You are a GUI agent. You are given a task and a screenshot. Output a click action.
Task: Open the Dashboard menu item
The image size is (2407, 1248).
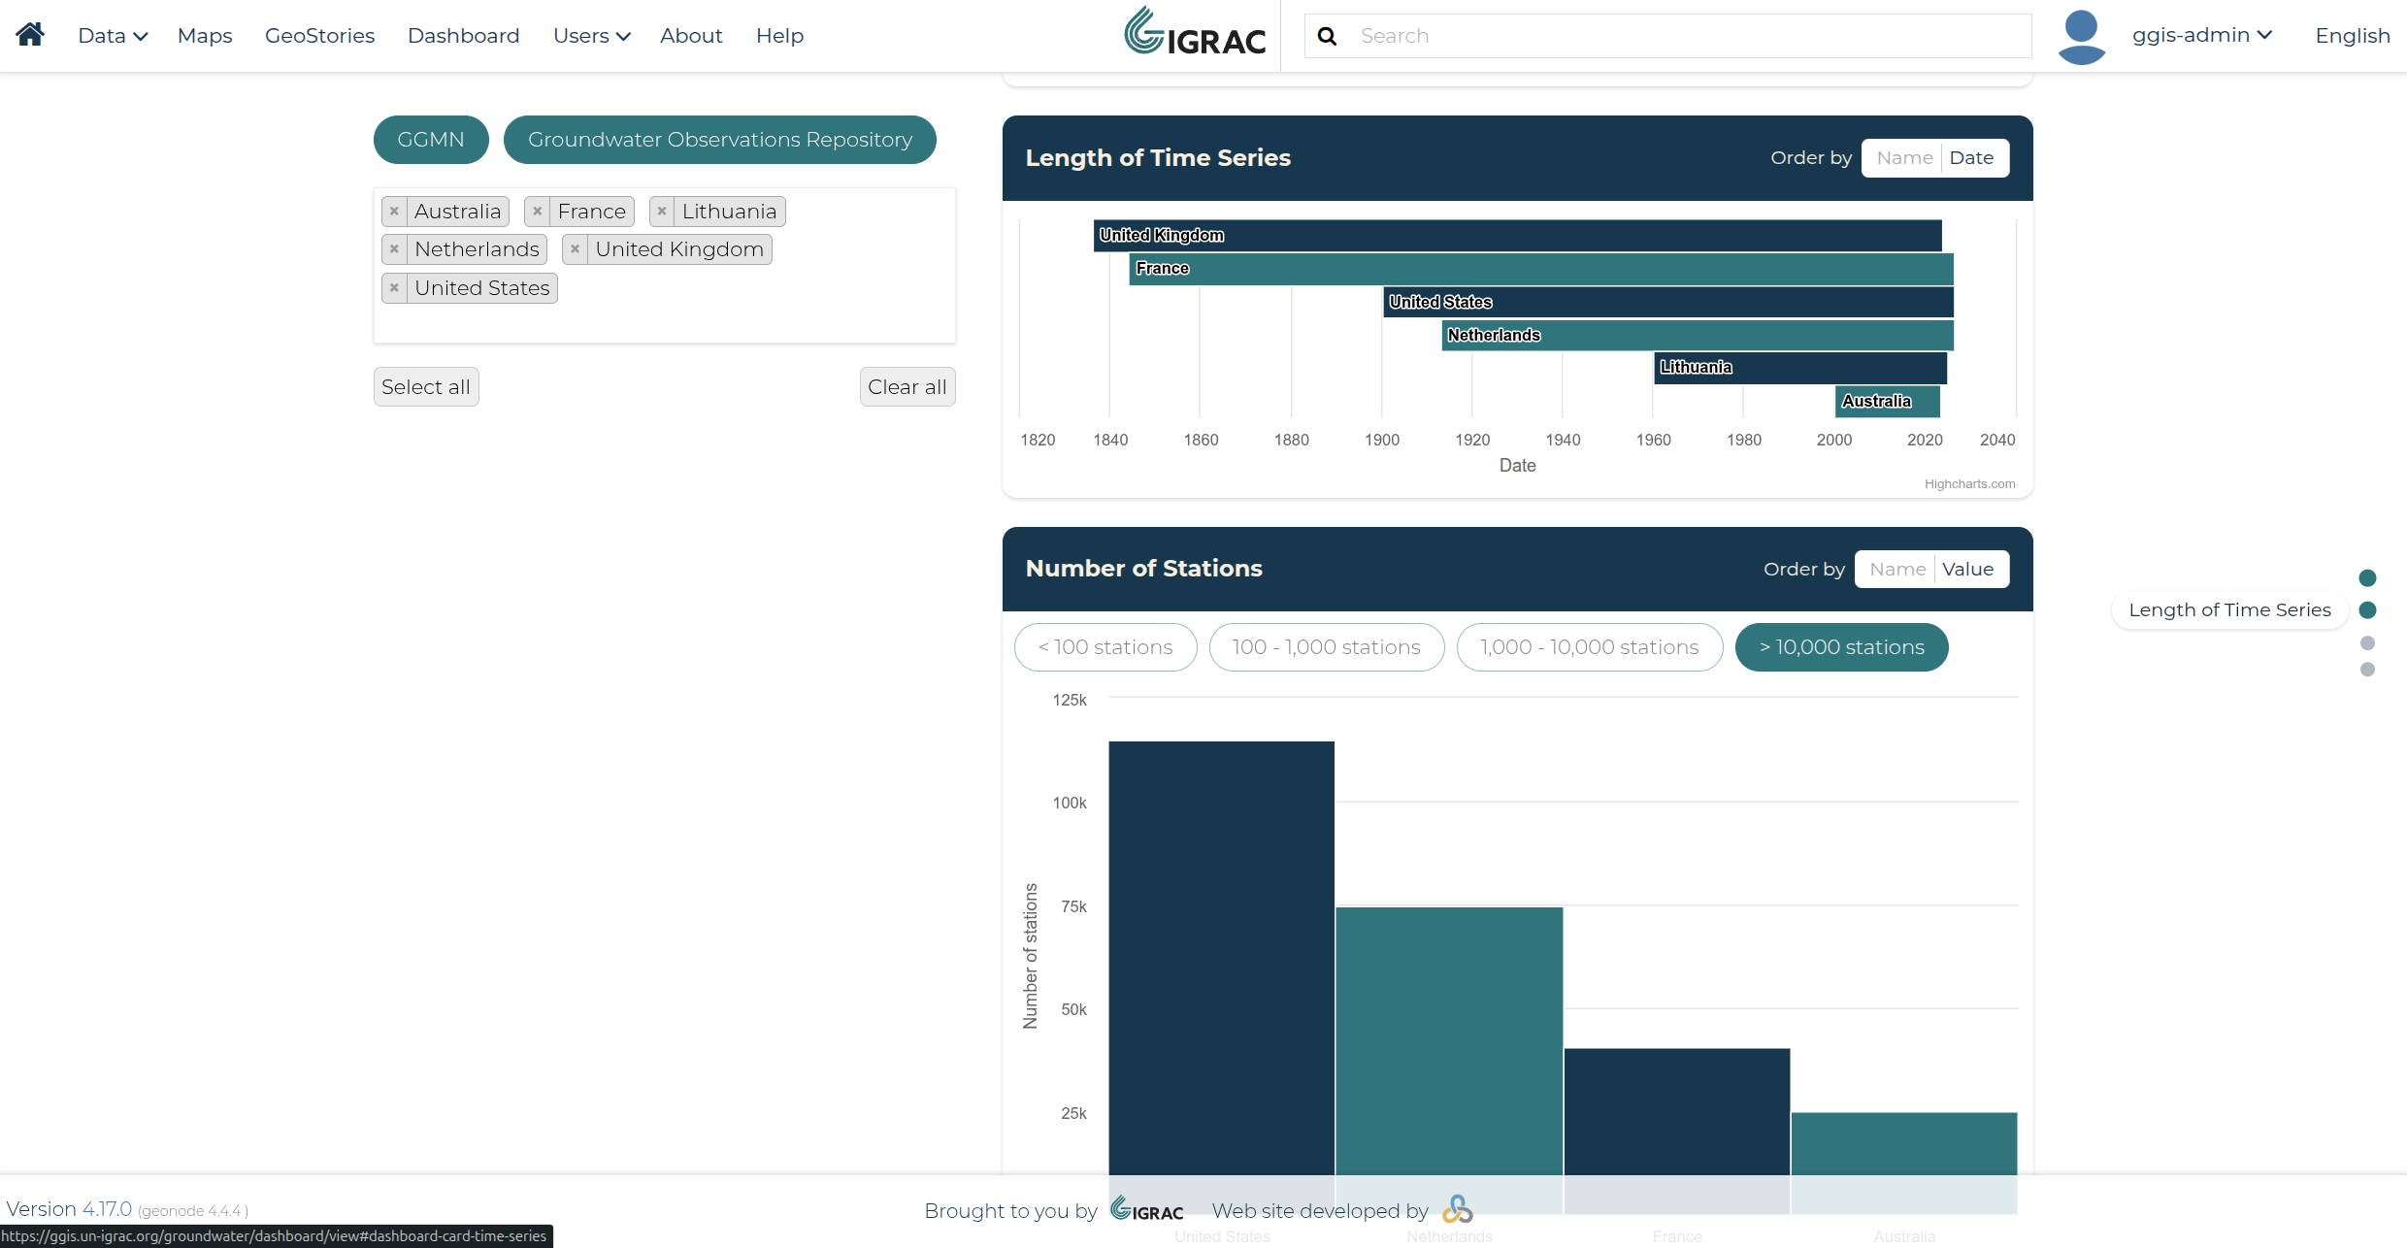[x=463, y=36]
